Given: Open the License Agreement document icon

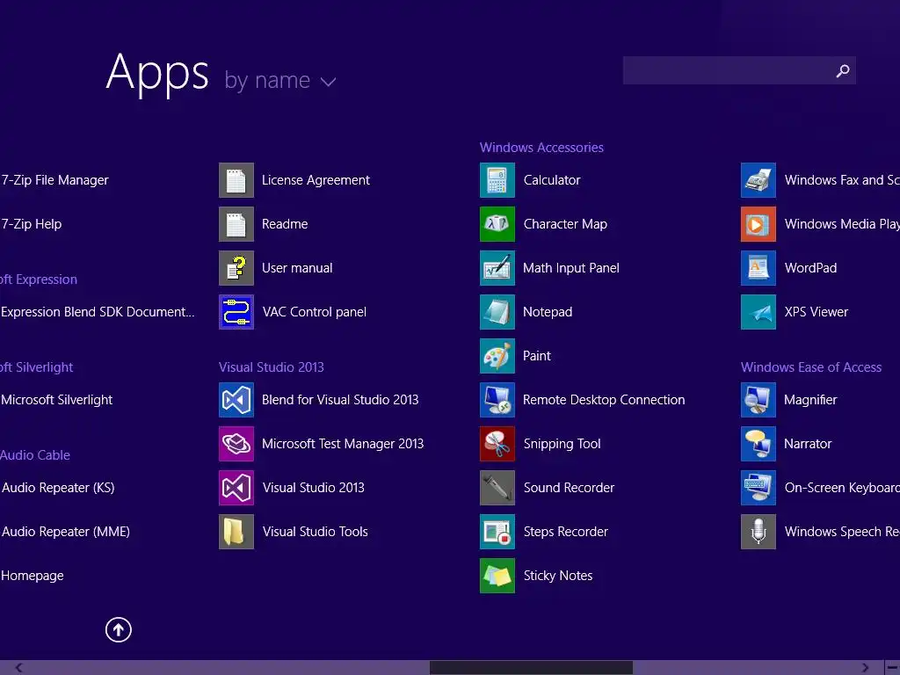Looking at the screenshot, I should click(236, 179).
